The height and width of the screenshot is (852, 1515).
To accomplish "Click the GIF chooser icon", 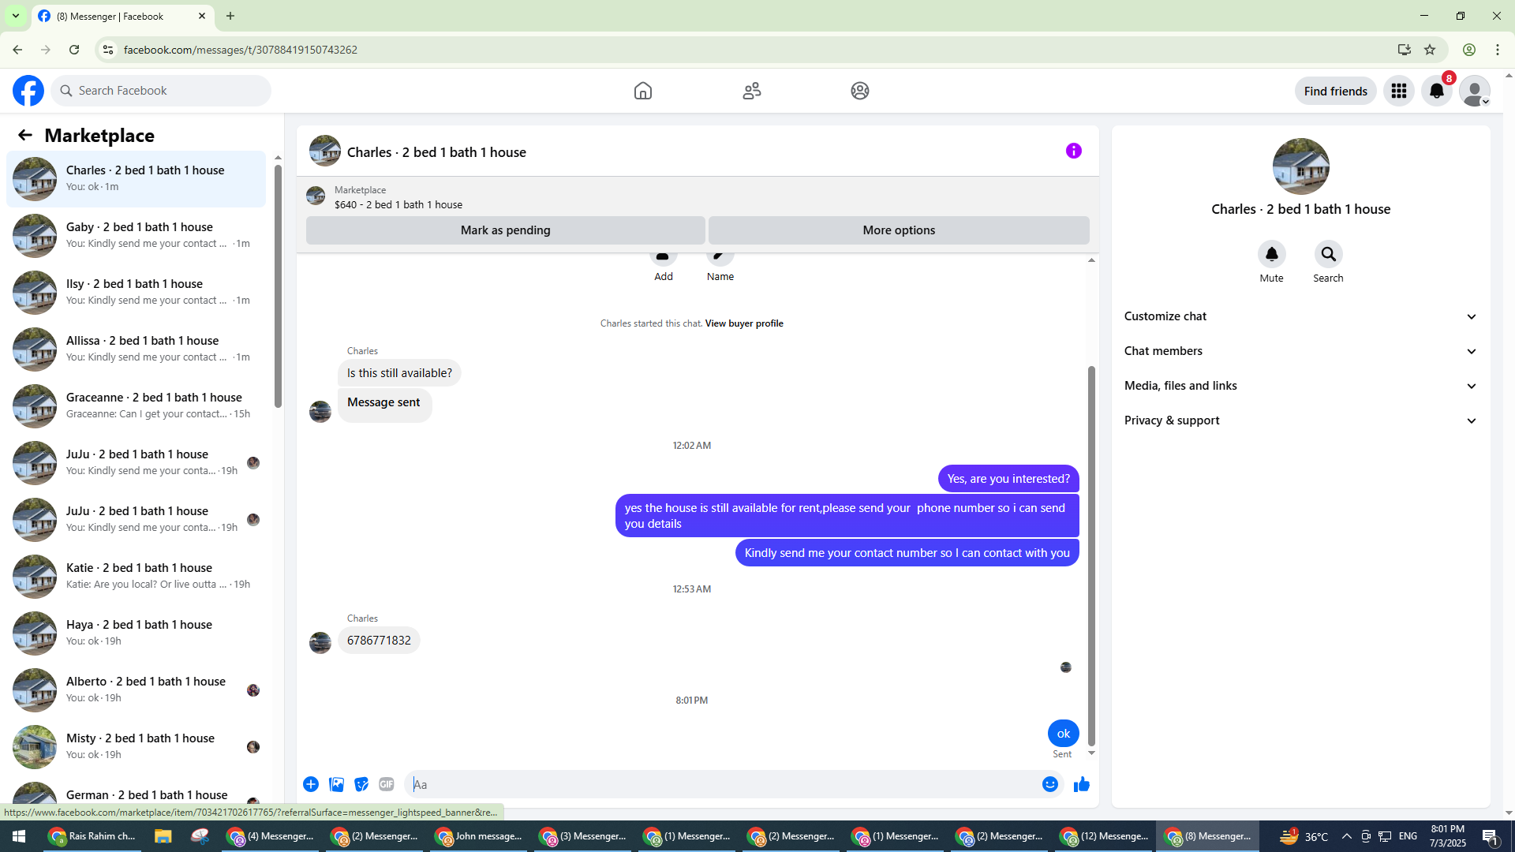I will [386, 784].
